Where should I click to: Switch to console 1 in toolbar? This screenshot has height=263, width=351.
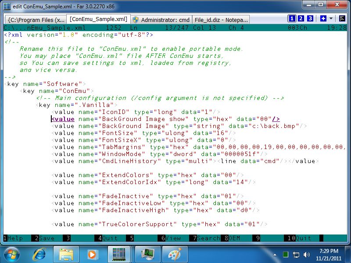pos(292,18)
